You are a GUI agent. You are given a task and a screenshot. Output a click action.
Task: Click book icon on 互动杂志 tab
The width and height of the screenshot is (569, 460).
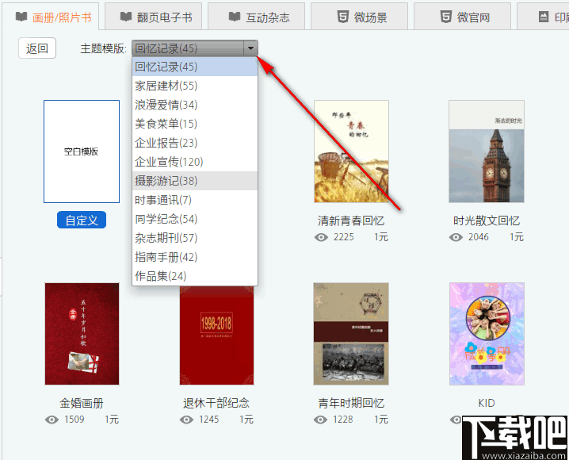tap(235, 17)
